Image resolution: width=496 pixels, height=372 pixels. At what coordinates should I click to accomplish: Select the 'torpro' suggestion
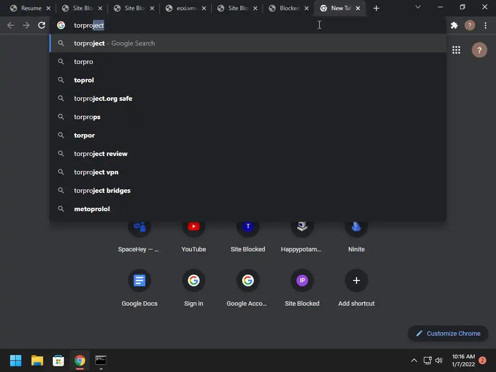[x=248, y=62]
